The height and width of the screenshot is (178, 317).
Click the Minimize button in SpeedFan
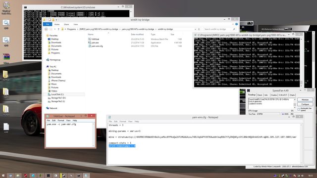pos(305,100)
